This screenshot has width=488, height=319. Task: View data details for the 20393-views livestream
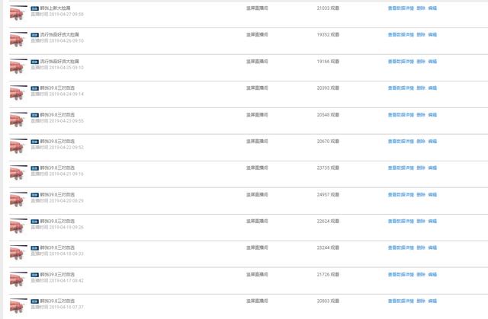point(400,88)
